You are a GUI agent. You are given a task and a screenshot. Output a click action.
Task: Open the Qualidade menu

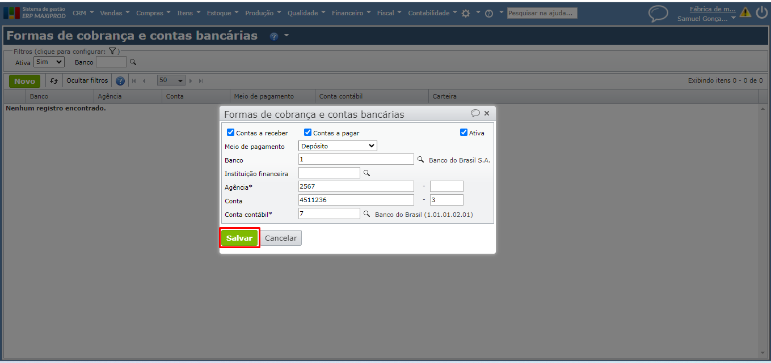tap(306, 13)
